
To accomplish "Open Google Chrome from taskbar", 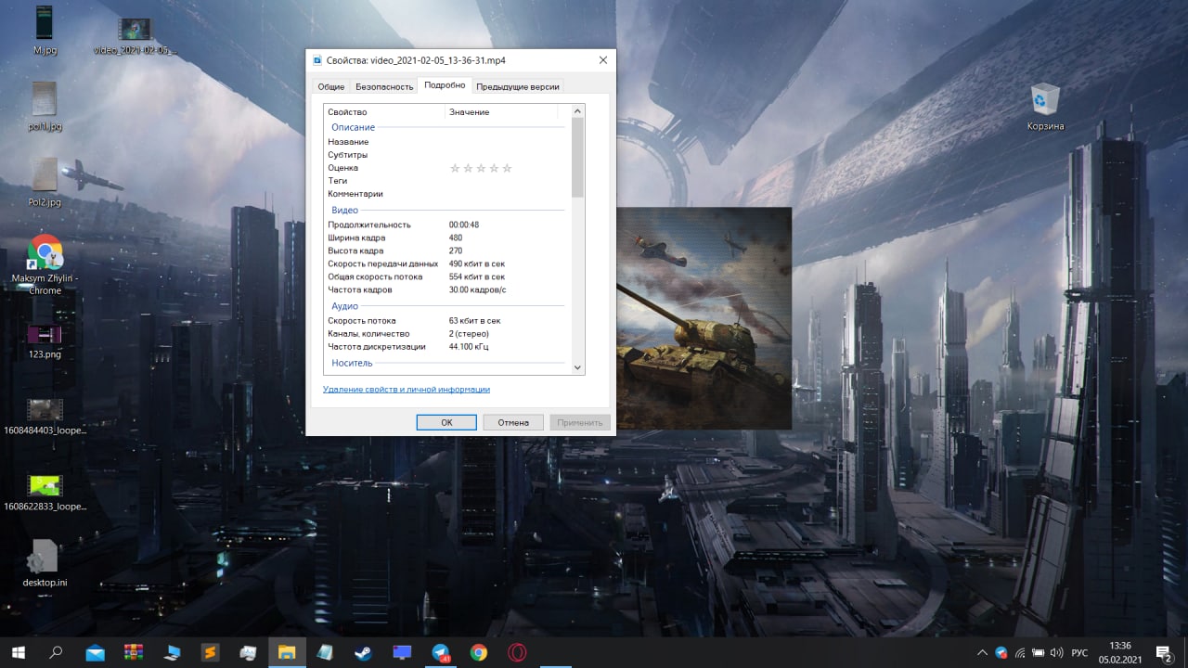I will pyautogui.click(x=479, y=652).
